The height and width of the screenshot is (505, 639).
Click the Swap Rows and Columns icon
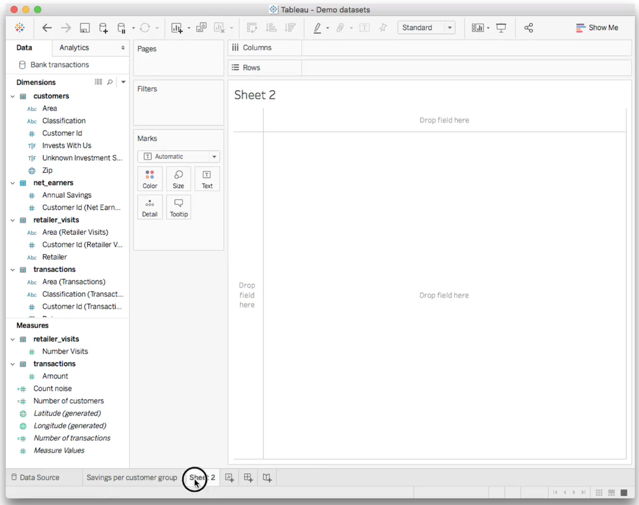[252, 27]
